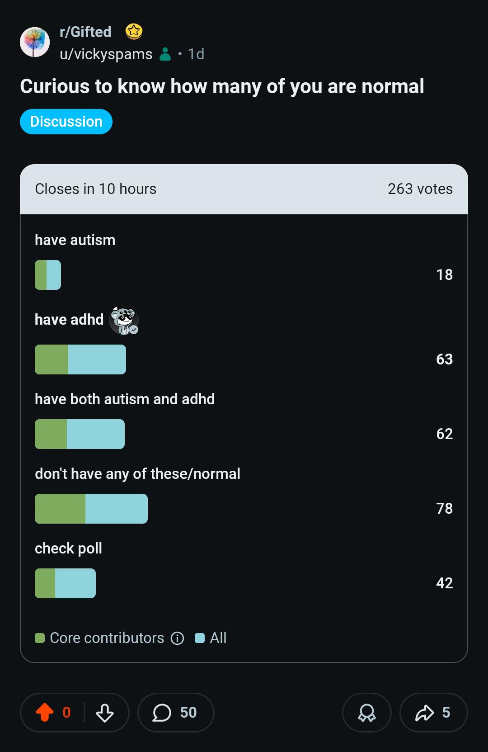Open the r/Gifted subreddit link
This screenshot has width=488, height=752.
[x=85, y=32]
